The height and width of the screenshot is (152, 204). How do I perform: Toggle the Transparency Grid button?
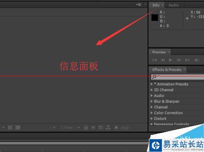click(x=18, y=128)
